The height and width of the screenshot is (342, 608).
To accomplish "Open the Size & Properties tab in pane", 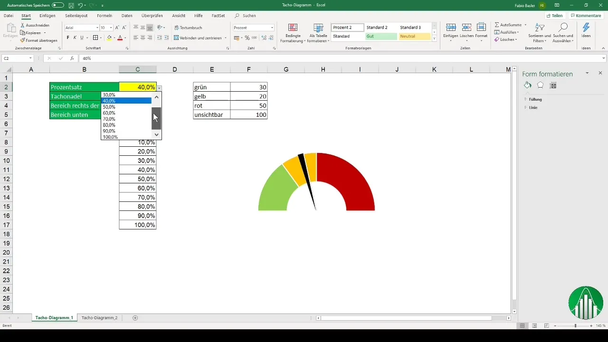I will 553,85.
